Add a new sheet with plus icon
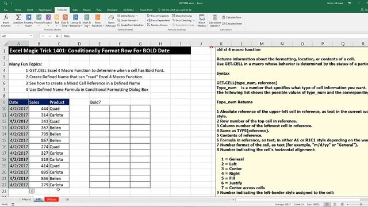 pyautogui.click(x=67, y=200)
